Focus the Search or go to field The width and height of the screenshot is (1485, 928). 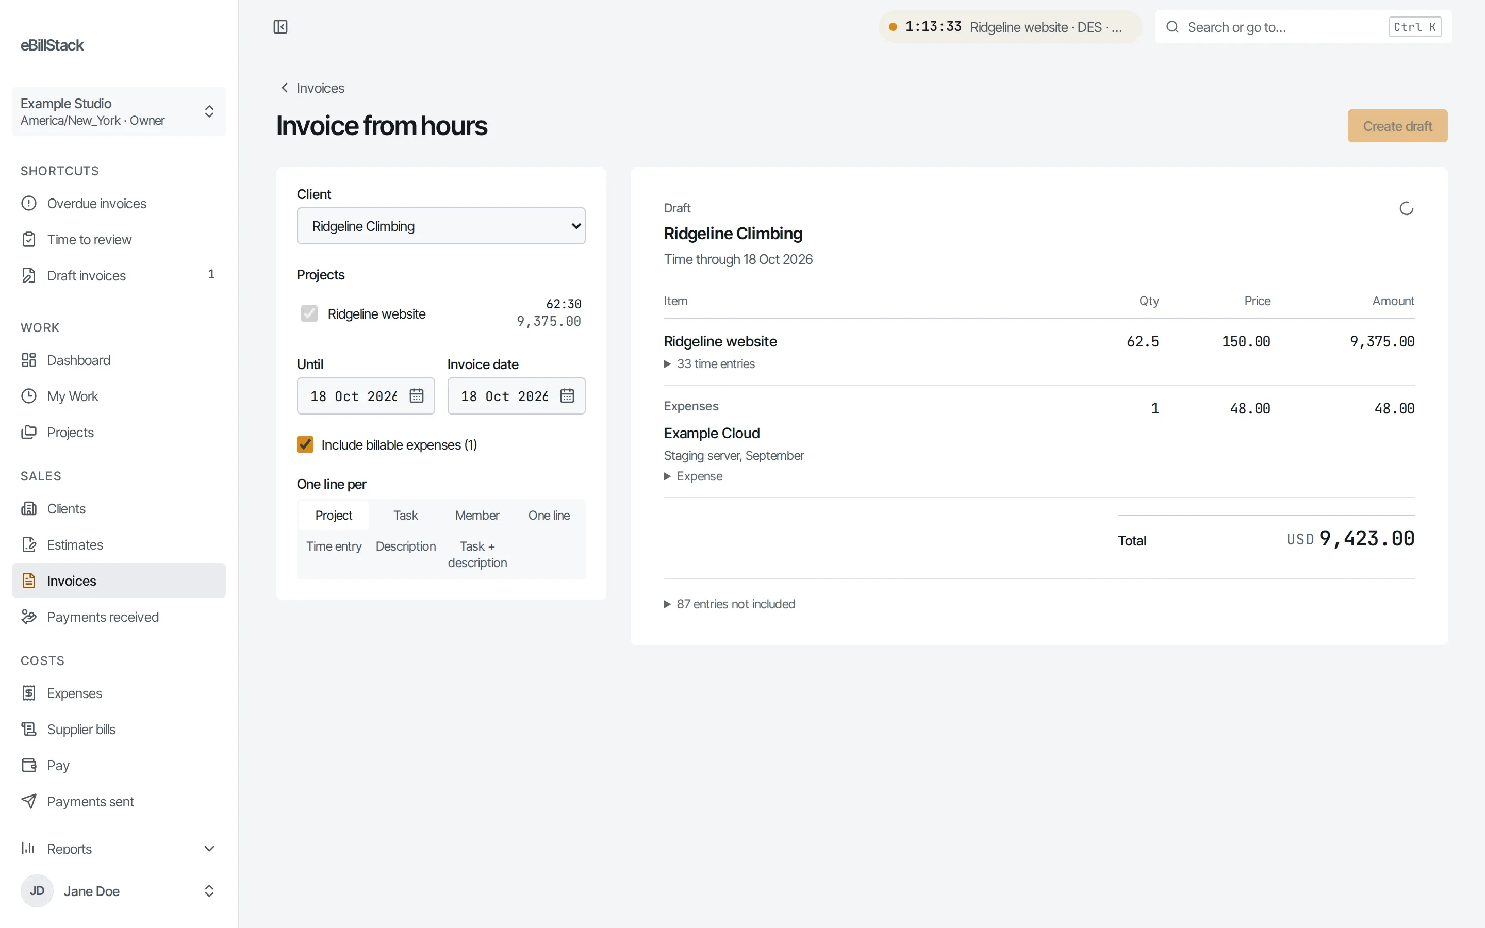[x=1303, y=27]
